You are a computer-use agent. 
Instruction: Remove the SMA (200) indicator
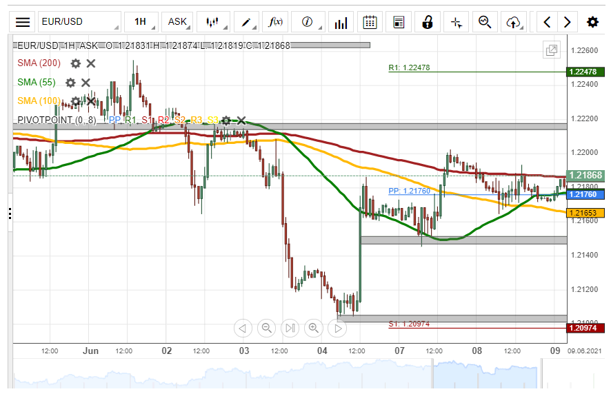(91, 63)
